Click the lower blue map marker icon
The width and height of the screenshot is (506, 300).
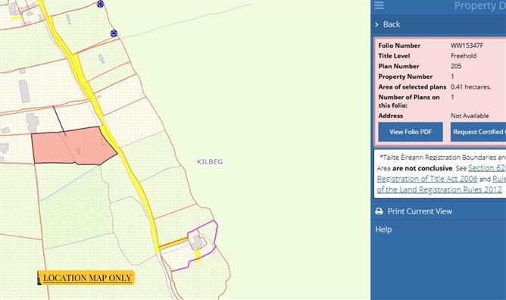[114, 33]
